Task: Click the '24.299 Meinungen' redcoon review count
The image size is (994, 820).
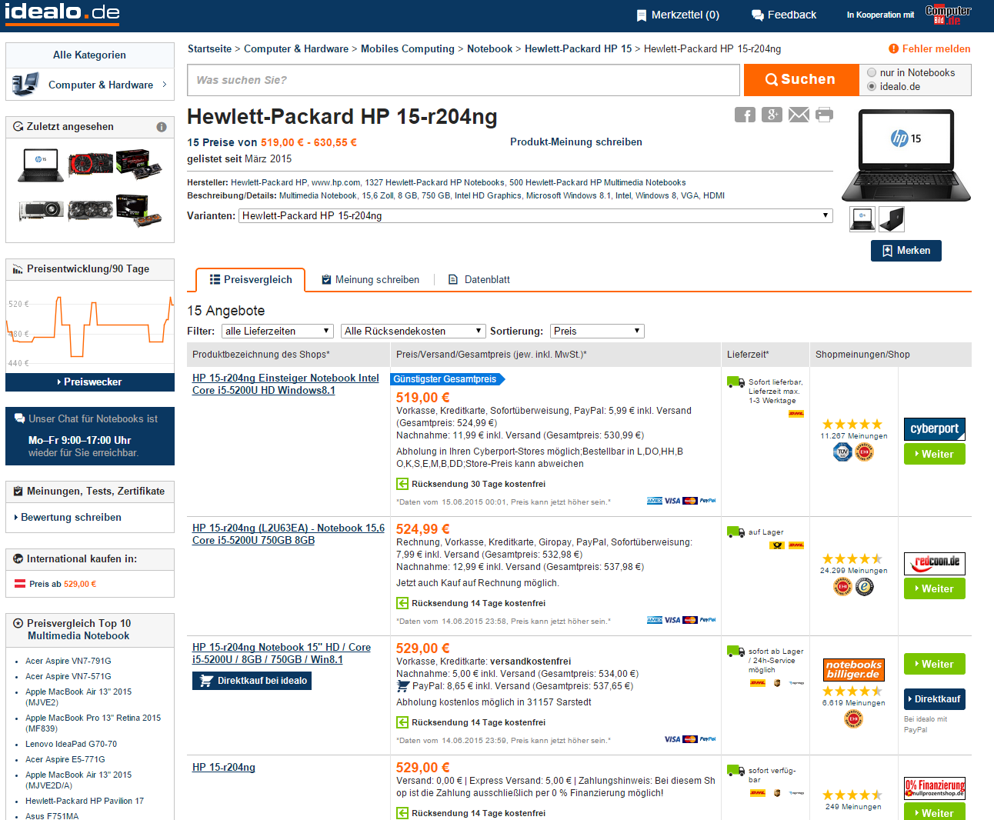Action: (853, 571)
